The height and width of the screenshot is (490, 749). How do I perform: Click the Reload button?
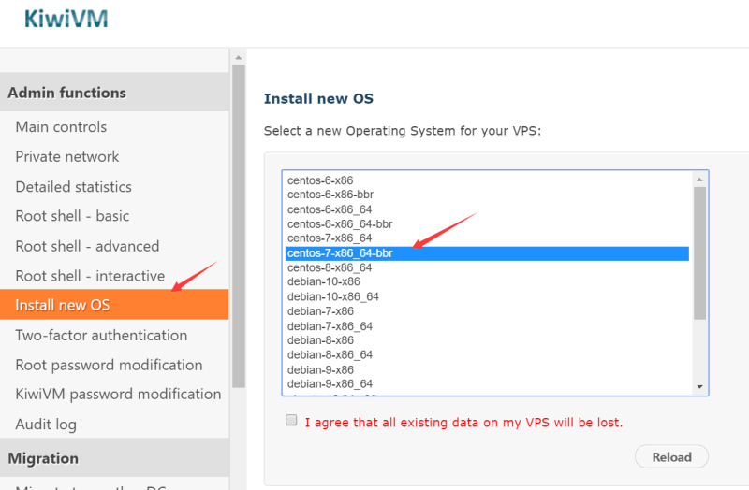[x=671, y=457]
